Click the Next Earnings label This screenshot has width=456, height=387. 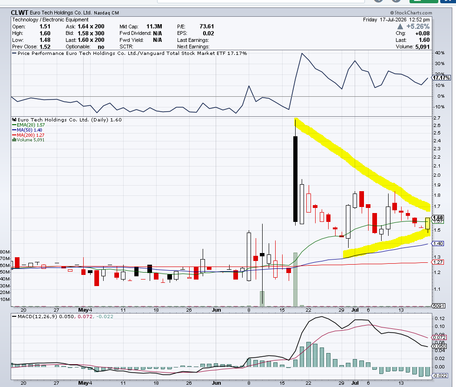click(x=193, y=47)
